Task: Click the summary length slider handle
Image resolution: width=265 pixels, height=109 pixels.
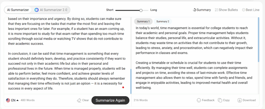Action: (x=141, y=10)
